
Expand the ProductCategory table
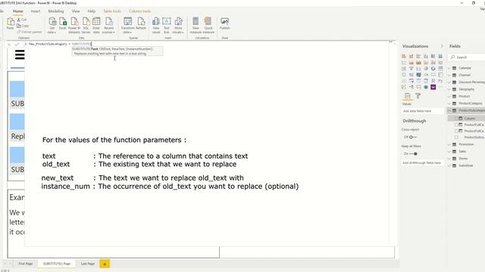(x=449, y=104)
